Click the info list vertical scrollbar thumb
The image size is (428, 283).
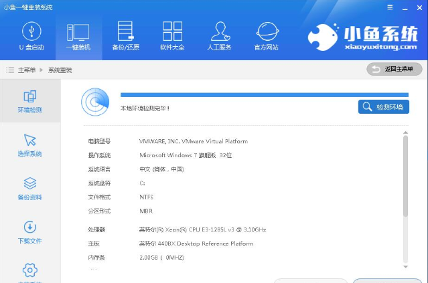(x=406, y=176)
